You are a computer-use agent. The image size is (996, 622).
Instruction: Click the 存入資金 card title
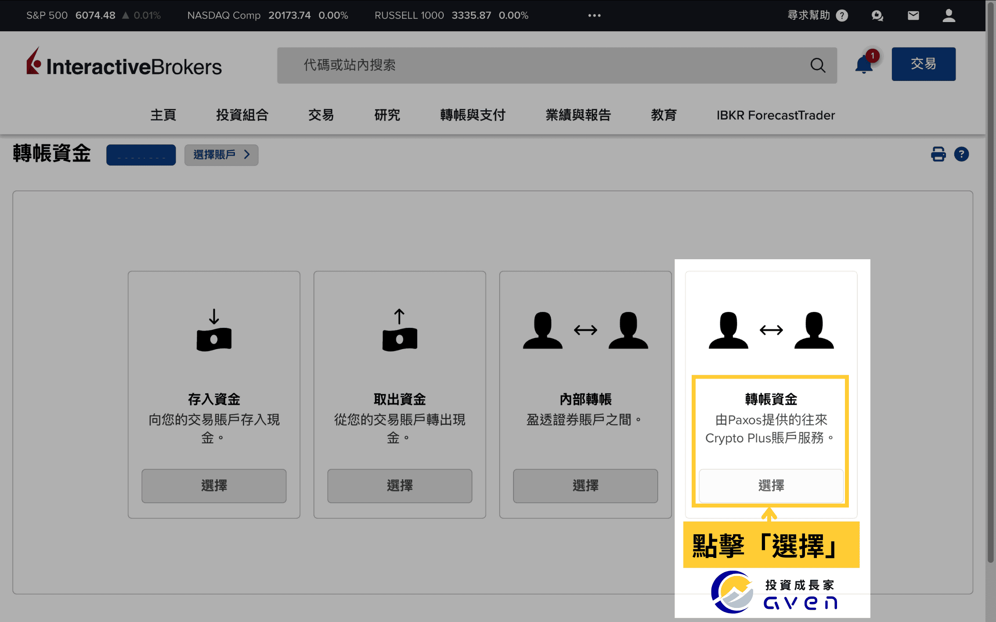[214, 399]
